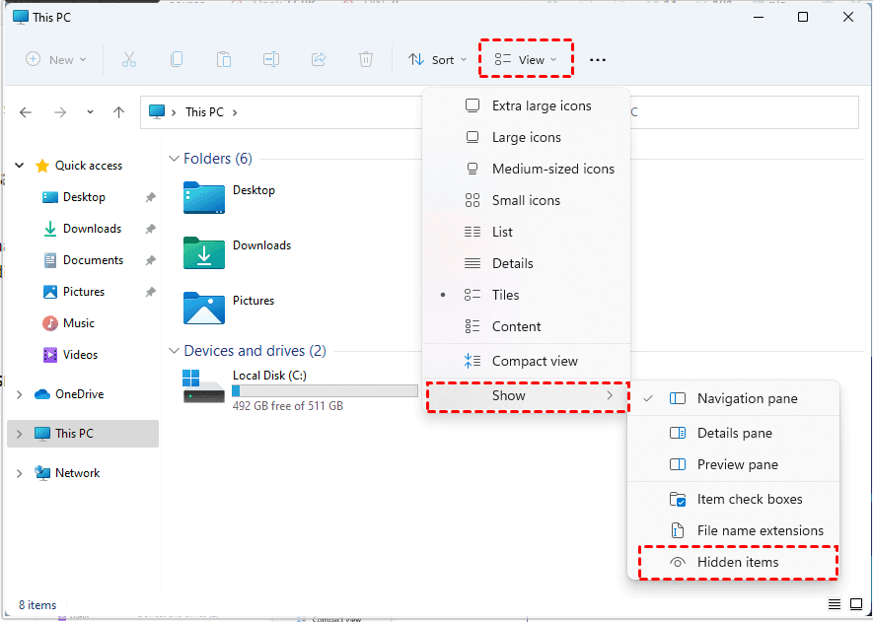Viewport: 873px width, 622px height.
Task: Click the Cut scissors icon in toolbar
Action: pyautogui.click(x=129, y=59)
